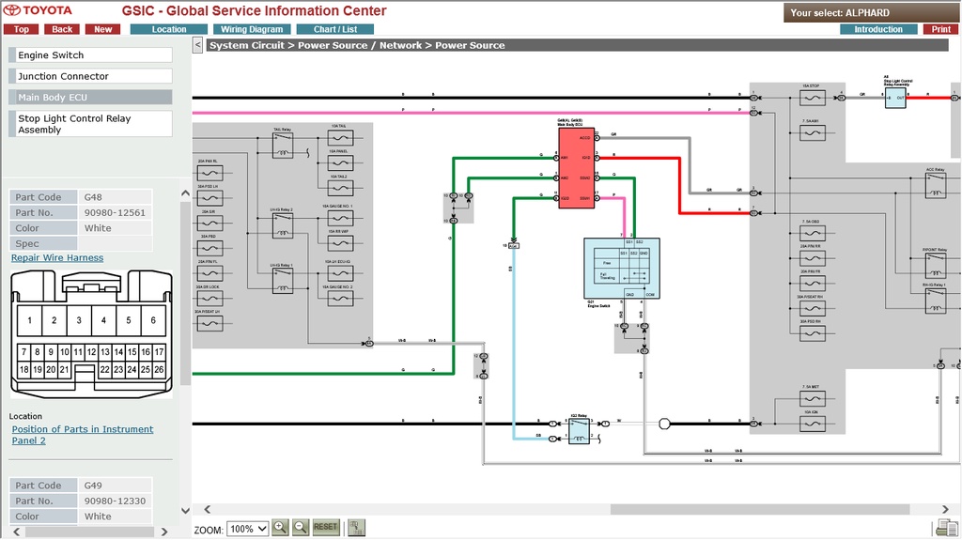
Task: Click the 7.5A MET fuse symbol
Action: (x=812, y=399)
